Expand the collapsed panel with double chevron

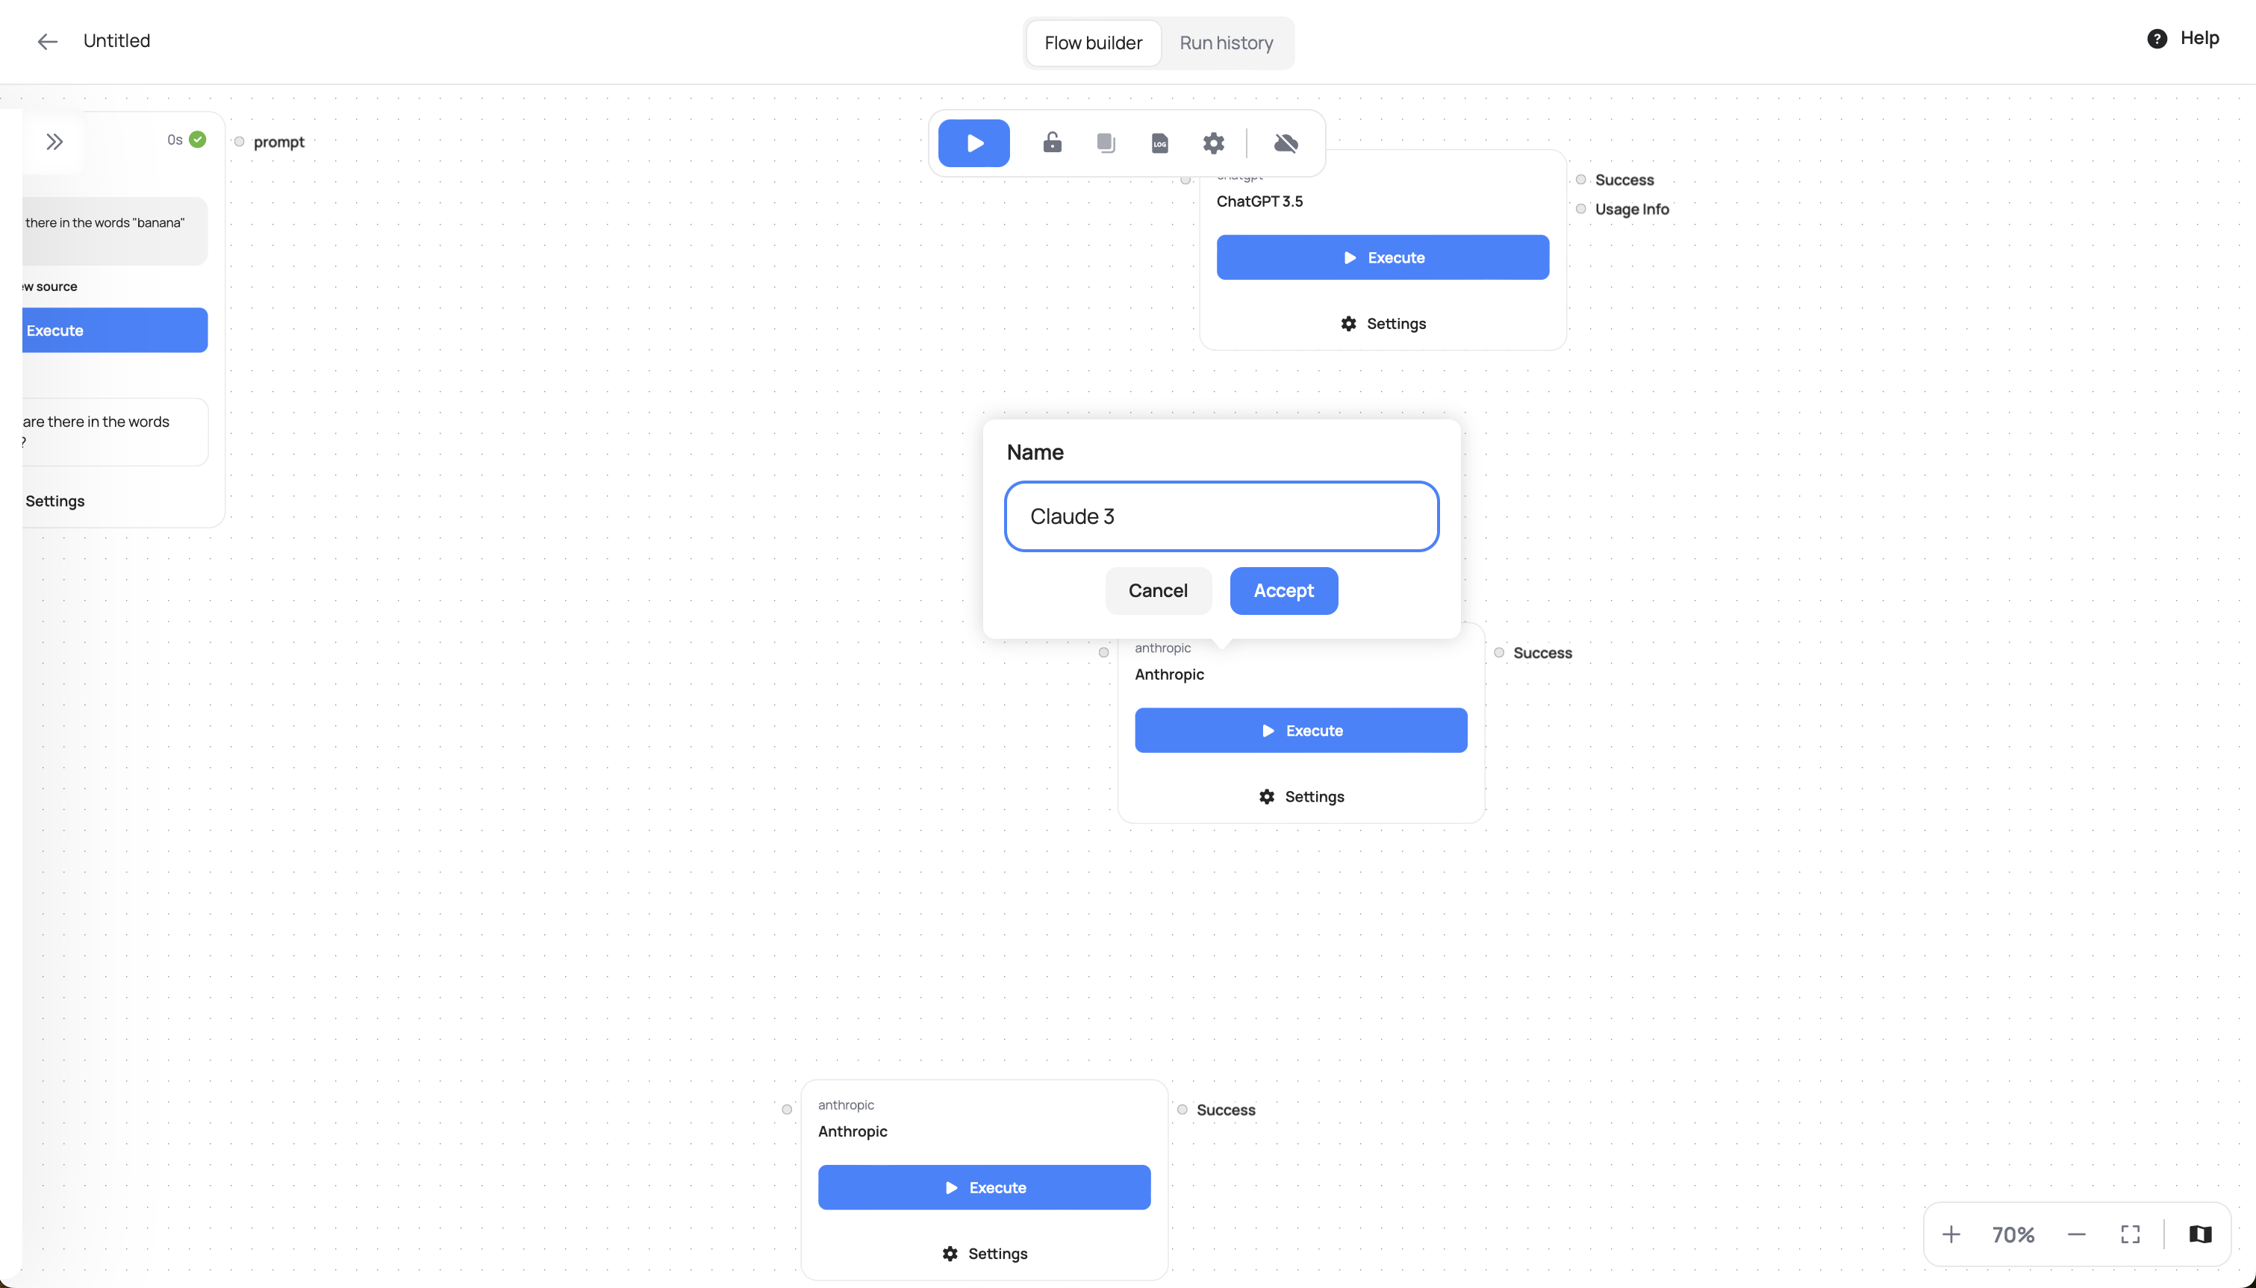54,142
